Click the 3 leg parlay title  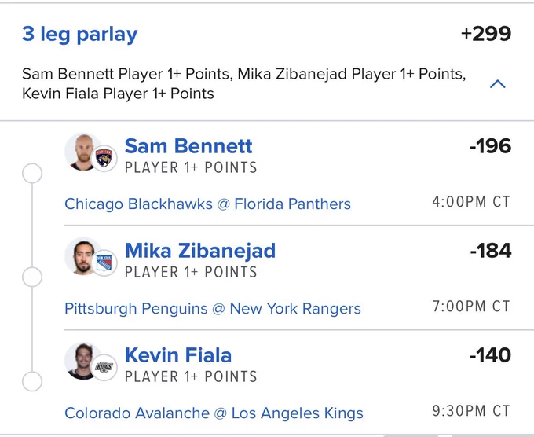79,34
